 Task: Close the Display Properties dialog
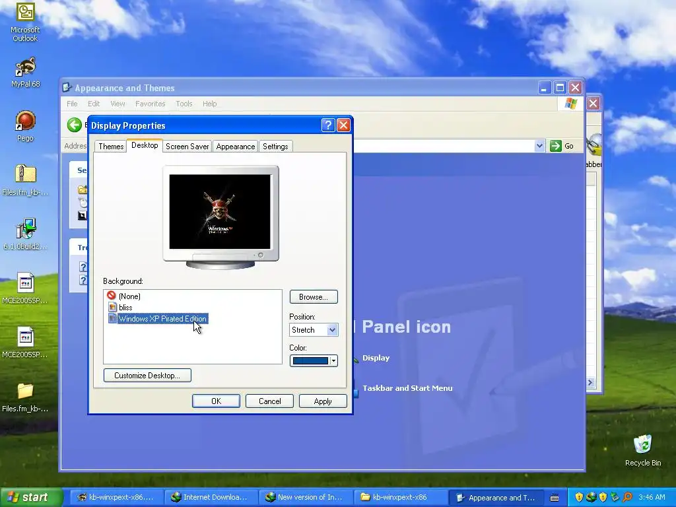343,125
